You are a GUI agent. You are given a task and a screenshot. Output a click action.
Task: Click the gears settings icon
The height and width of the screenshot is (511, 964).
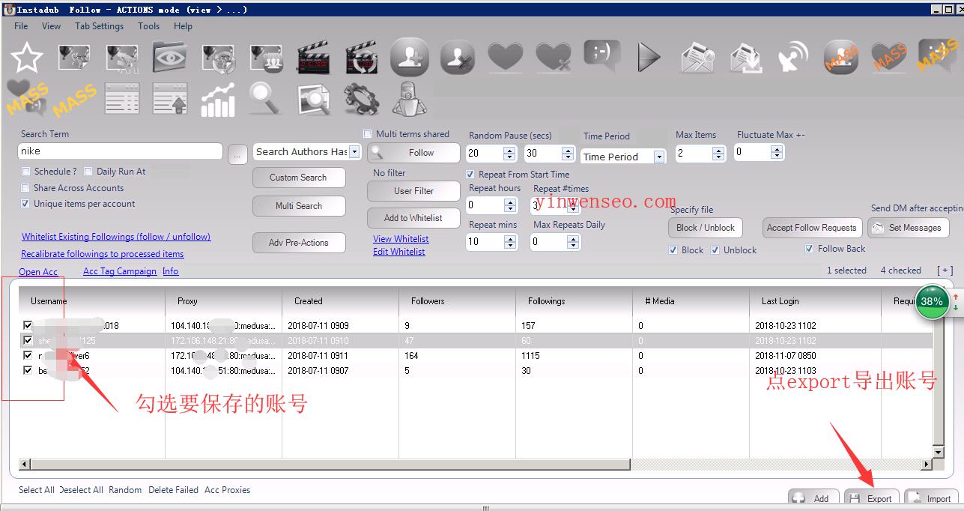(x=361, y=100)
